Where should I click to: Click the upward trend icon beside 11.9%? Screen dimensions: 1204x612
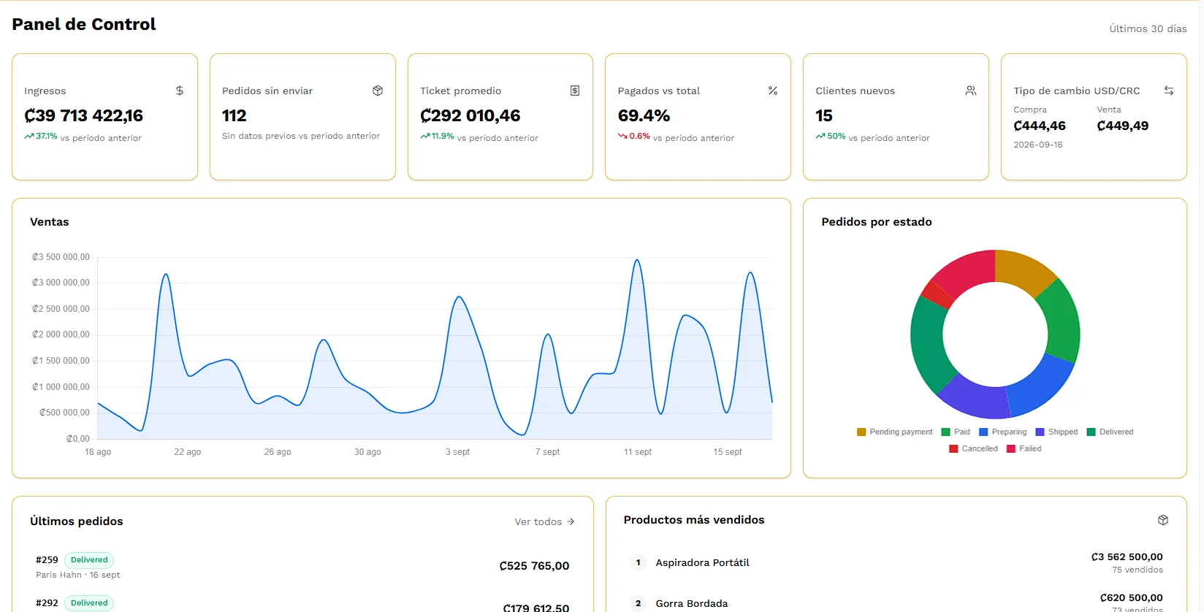pyautogui.click(x=425, y=137)
